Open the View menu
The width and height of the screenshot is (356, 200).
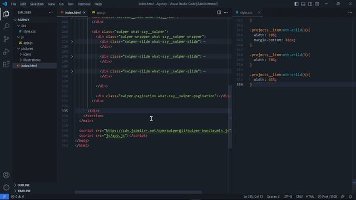(51, 4)
